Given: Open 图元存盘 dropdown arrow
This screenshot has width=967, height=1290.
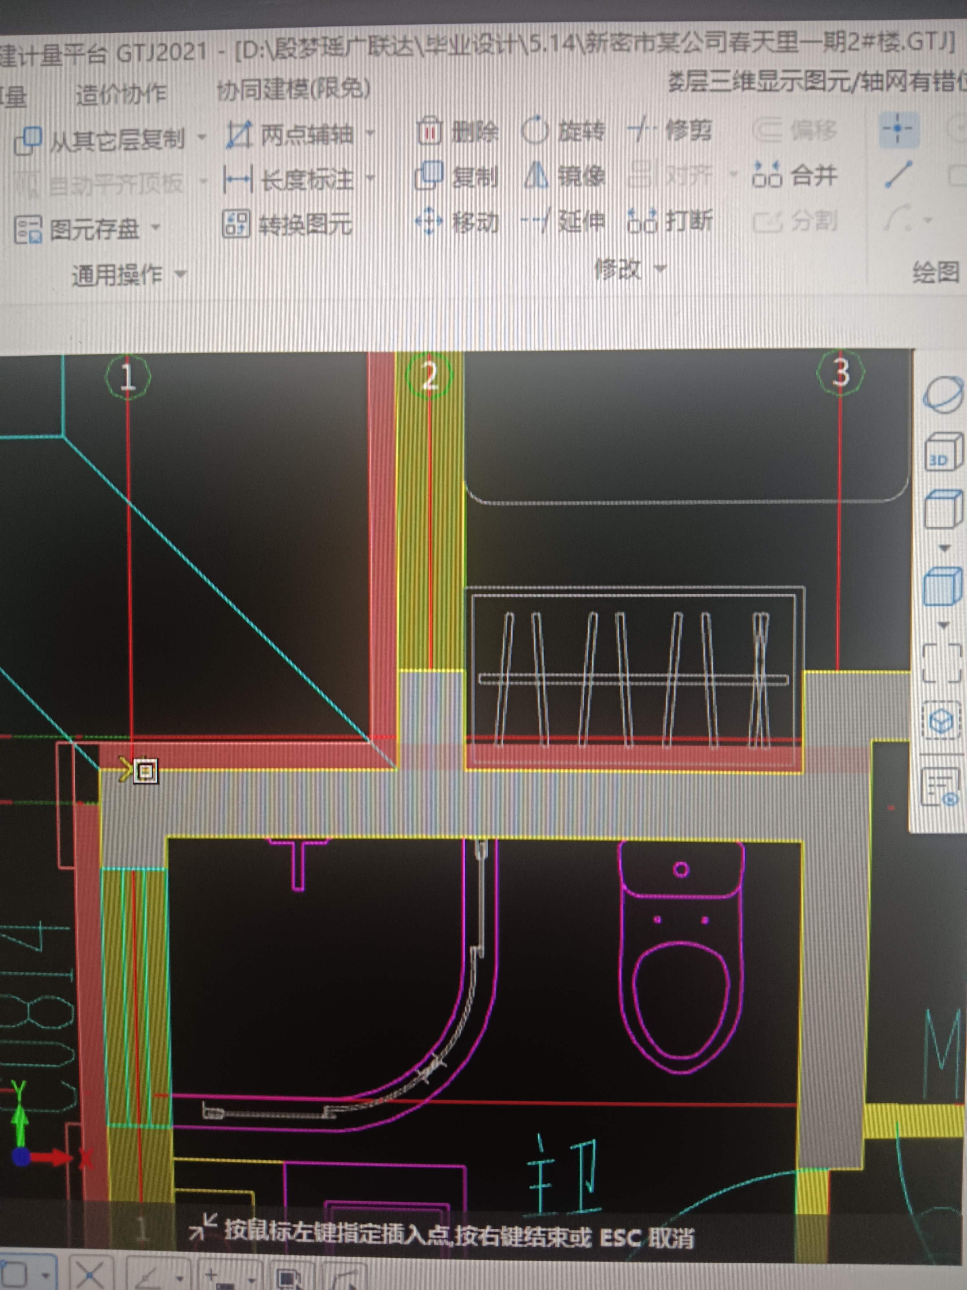Looking at the screenshot, I should tap(156, 227).
